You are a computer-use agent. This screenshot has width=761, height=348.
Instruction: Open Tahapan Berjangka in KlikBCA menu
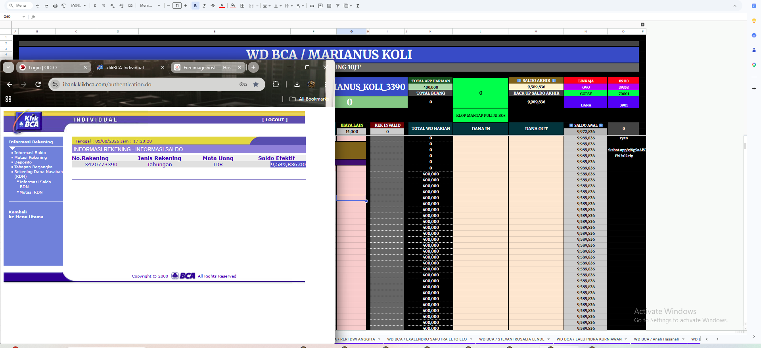tap(33, 167)
